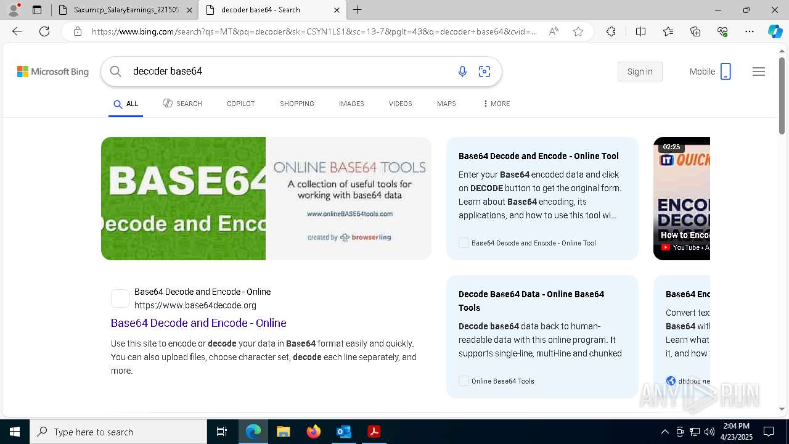This screenshot has width=789, height=444.
Task: Switch to the SEARCH tab
Action: [x=182, y=104]
